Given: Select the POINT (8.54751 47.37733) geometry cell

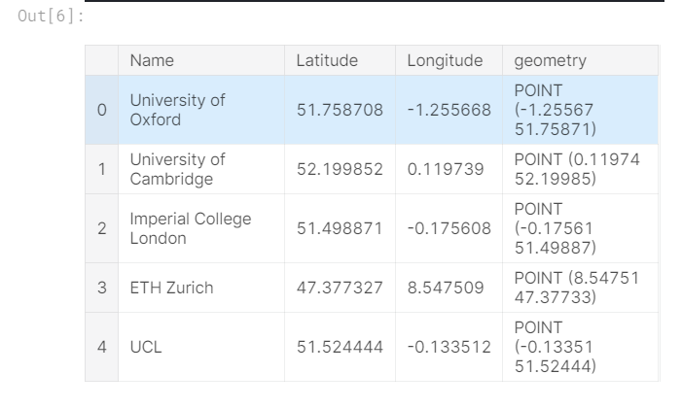Looking at the screenshot, I should [x=576, y=288].
